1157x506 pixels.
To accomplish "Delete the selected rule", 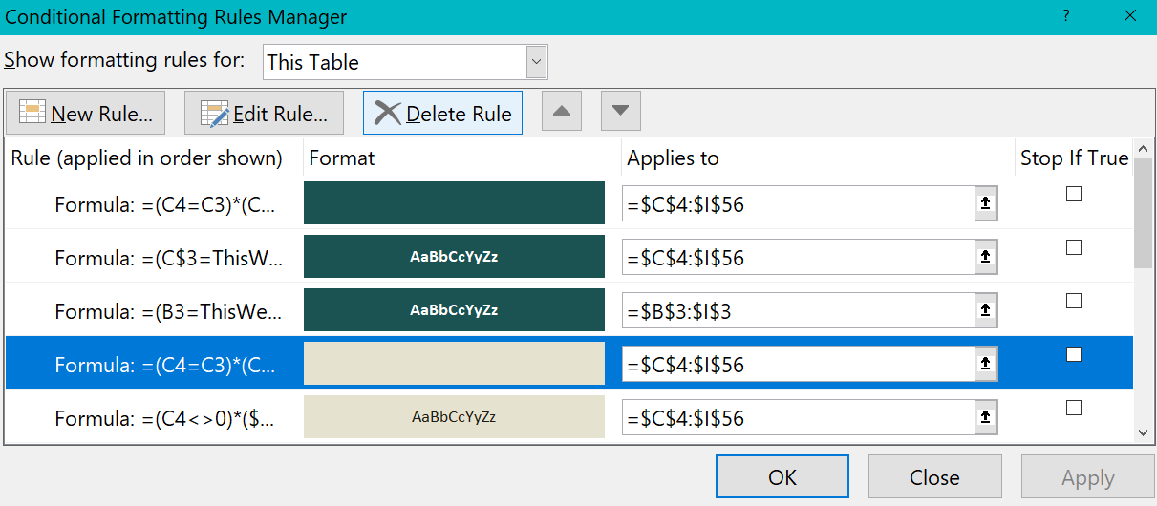I will click(x=442, y=113).
